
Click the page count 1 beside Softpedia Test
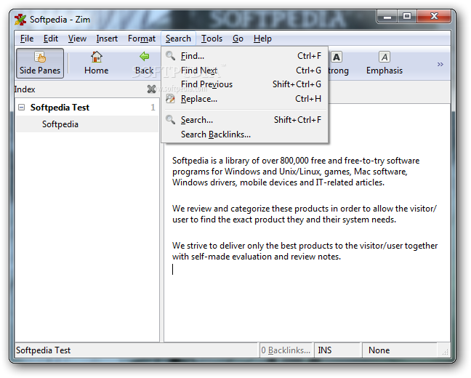(153, 108)
